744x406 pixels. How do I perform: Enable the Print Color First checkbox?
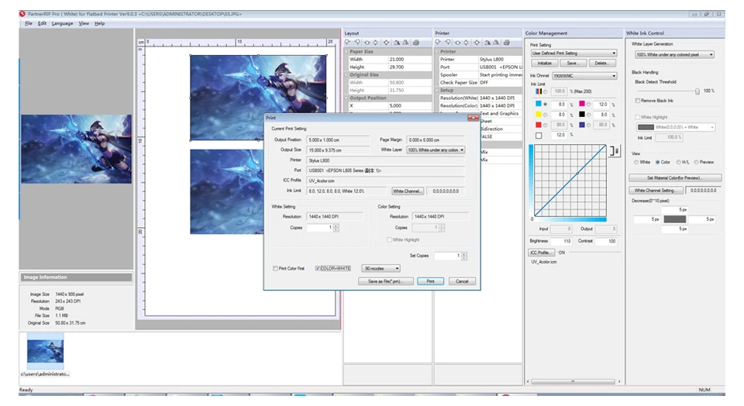[x=275, y=268]
